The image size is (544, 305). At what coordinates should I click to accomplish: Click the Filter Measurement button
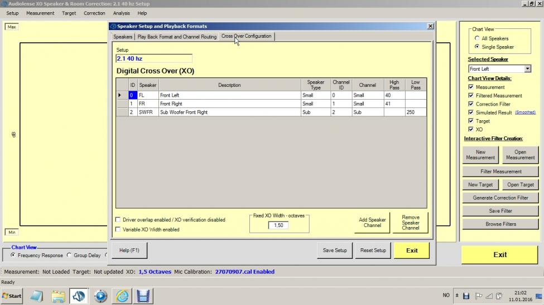pos(500,171)
